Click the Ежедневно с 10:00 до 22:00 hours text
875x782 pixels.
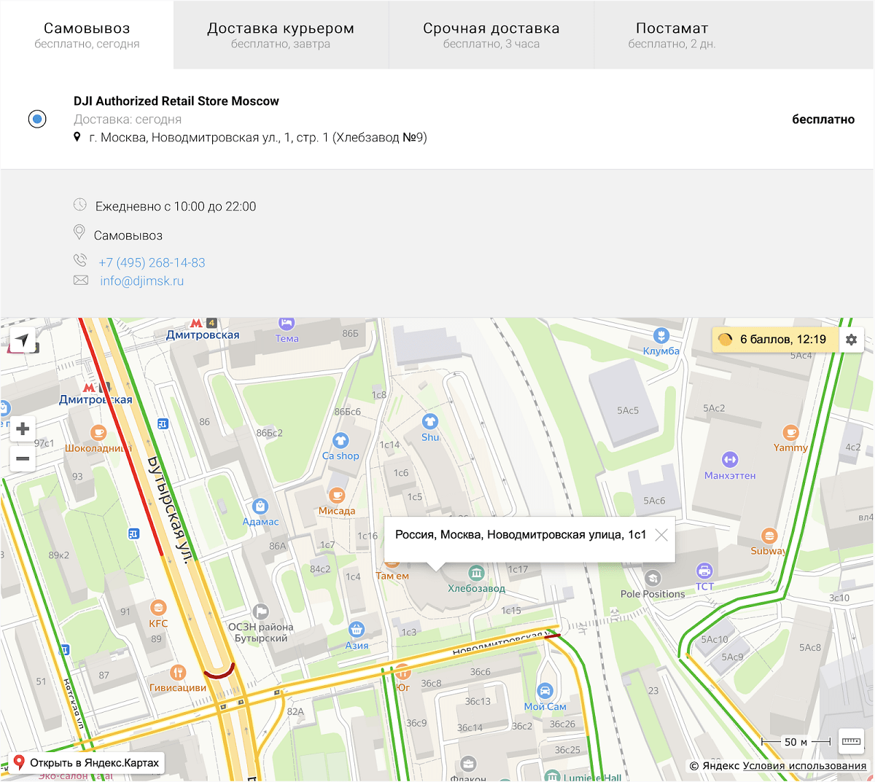click(176, 206)
